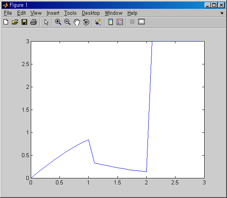Save the figure with floppy disk icon

pyautogui.click(x=24, y=22)
